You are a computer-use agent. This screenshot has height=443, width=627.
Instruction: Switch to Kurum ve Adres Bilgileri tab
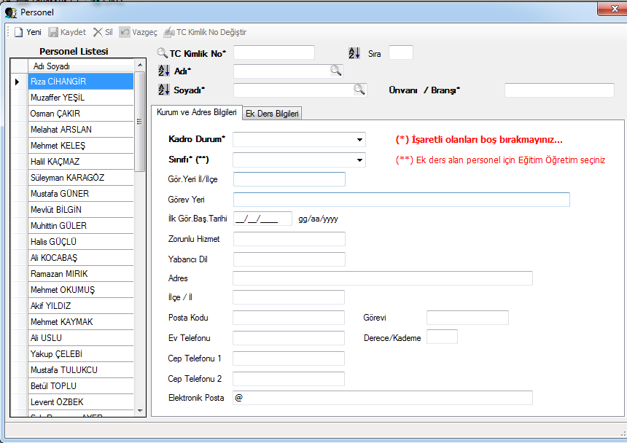click(196, 112)
